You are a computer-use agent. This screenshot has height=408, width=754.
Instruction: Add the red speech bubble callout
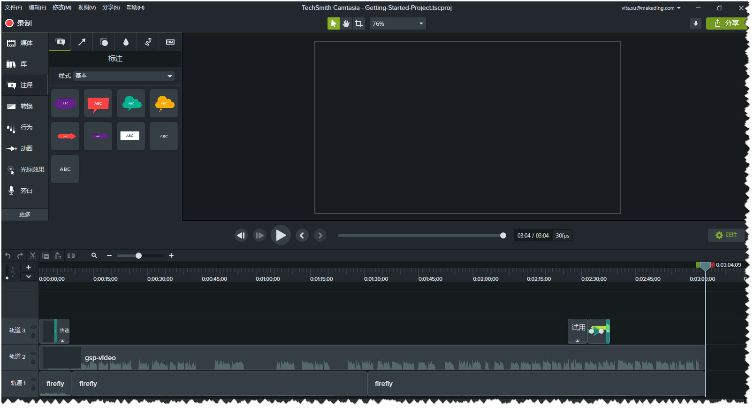point(98,104)
